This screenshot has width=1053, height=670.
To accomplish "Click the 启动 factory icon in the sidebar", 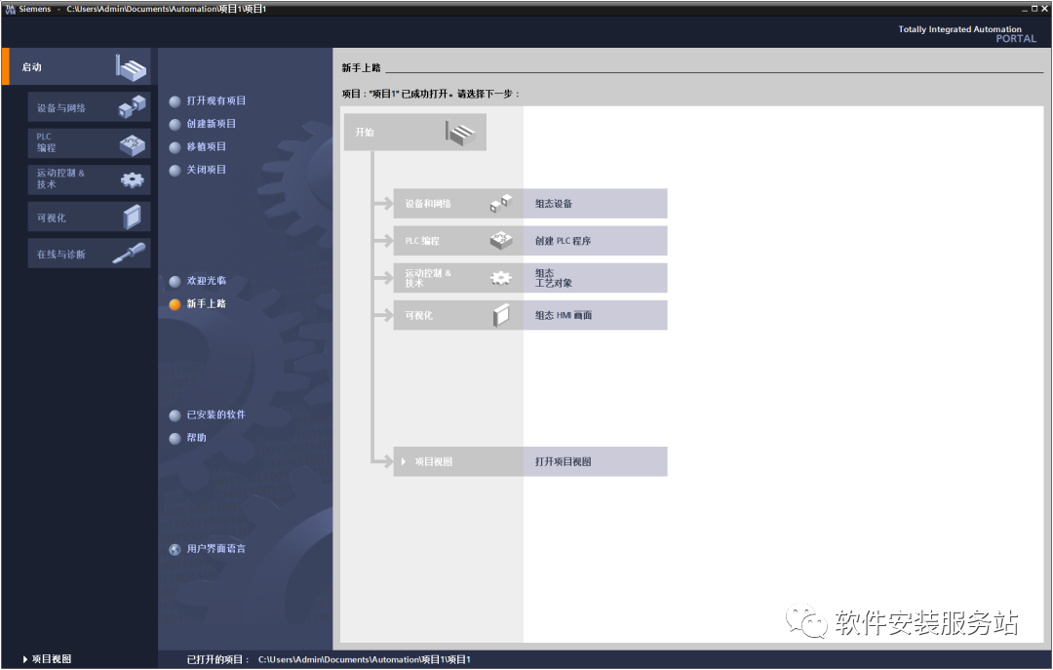I will [x=131, y=67].
